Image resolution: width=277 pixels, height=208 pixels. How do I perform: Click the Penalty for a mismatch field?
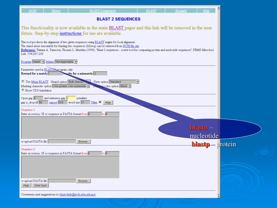click(100, 74)
